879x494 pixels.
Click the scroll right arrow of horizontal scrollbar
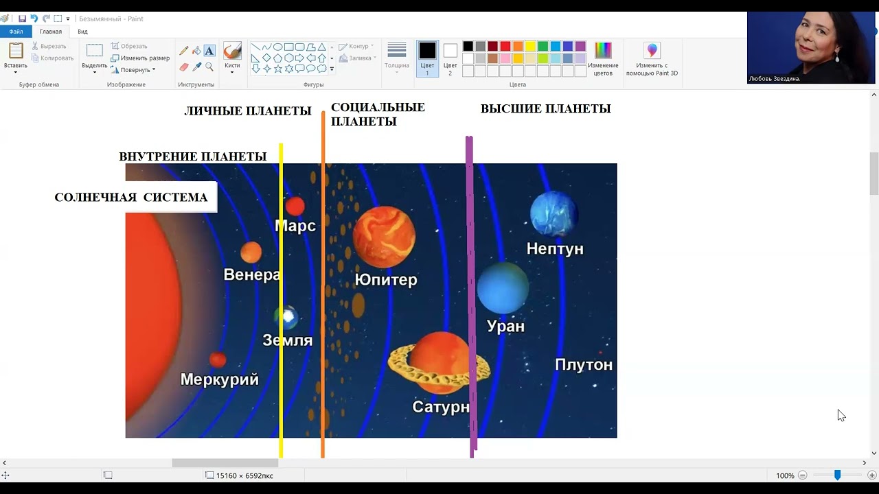[x=864, y=463]
